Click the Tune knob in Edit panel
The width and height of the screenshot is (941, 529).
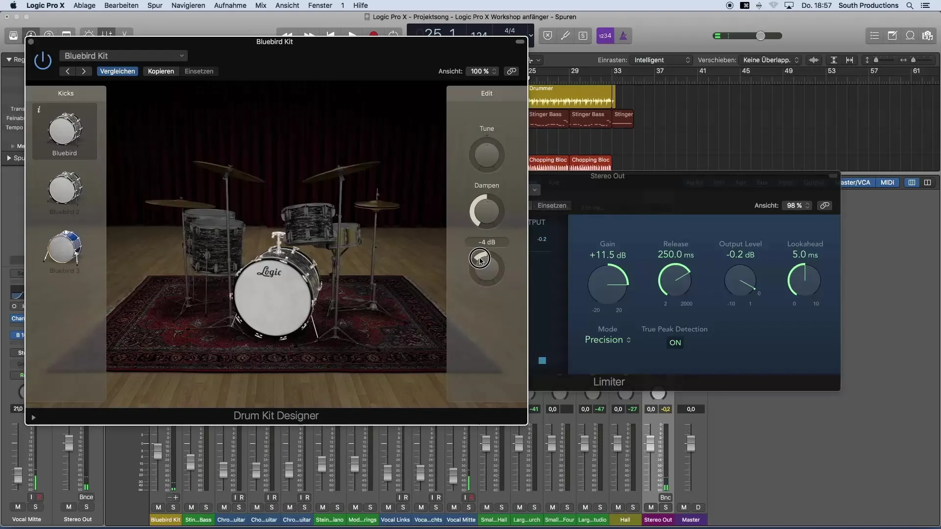point(487,155)
